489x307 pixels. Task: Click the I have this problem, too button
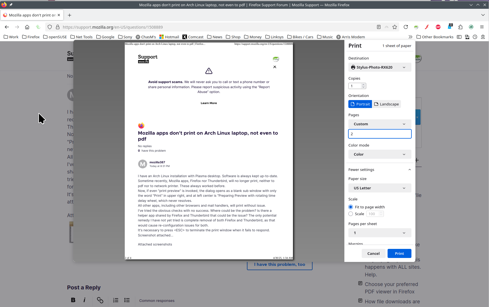[x=280, y=264]
